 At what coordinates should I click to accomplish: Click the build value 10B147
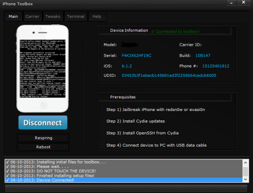(x=203, y=56)
